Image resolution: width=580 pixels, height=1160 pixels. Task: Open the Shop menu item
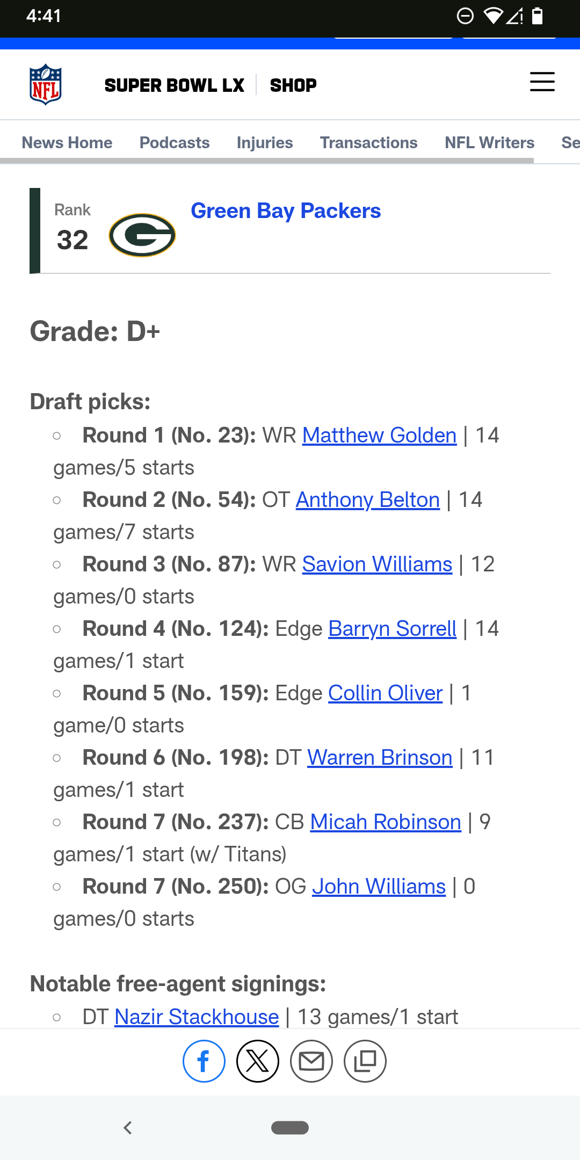tap(293, 85)
